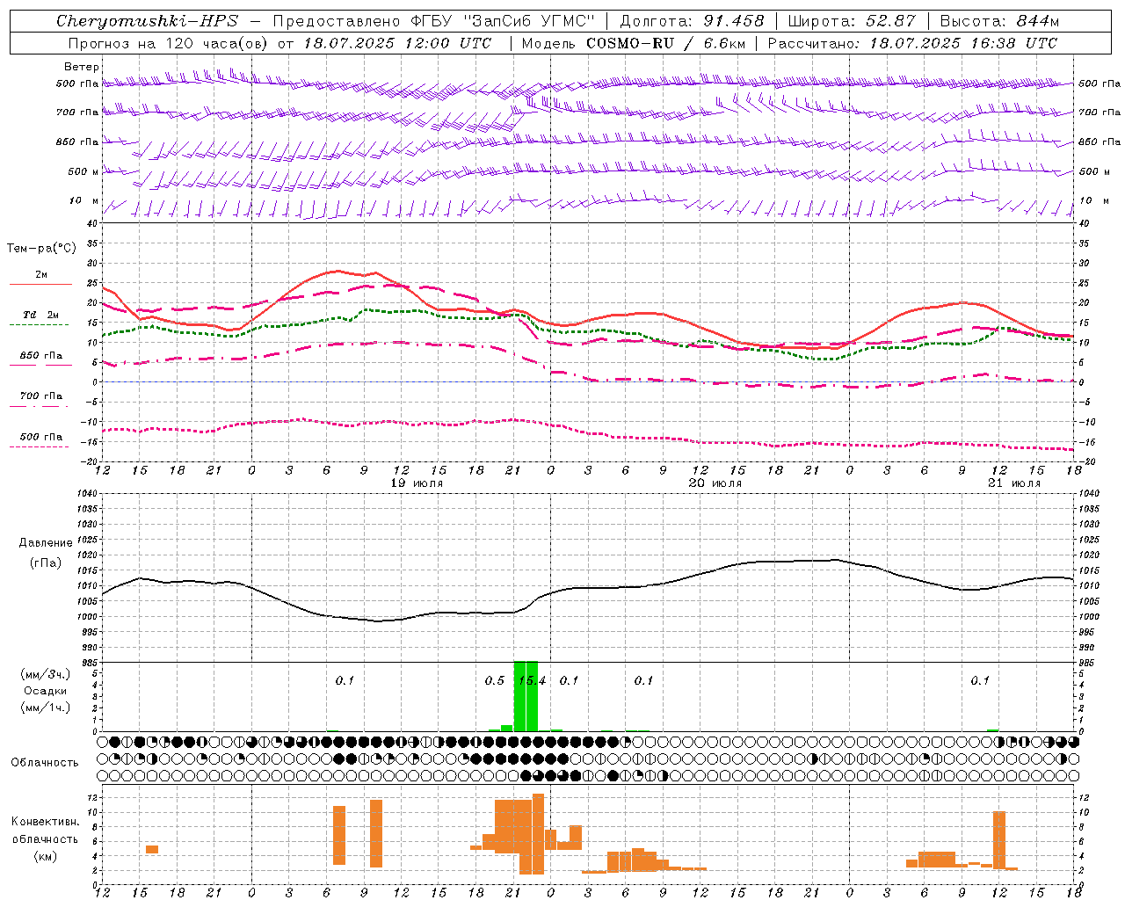Click the 0.5 precipitation value
This screenshot has height=900, width=1125.
(495, 681)
